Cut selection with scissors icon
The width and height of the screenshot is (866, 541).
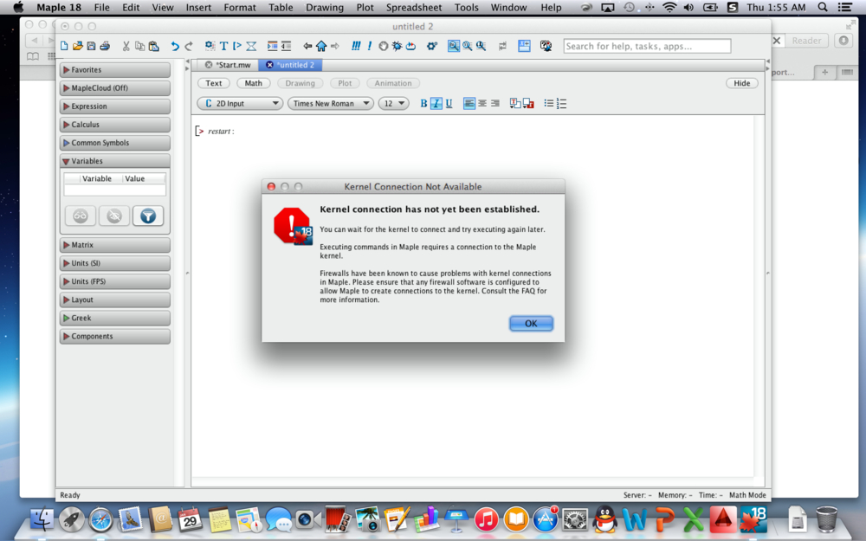click(x=126, y=47)
